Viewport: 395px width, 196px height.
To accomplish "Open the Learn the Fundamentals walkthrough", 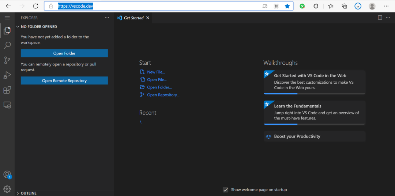I will click(x=315, y=113).
